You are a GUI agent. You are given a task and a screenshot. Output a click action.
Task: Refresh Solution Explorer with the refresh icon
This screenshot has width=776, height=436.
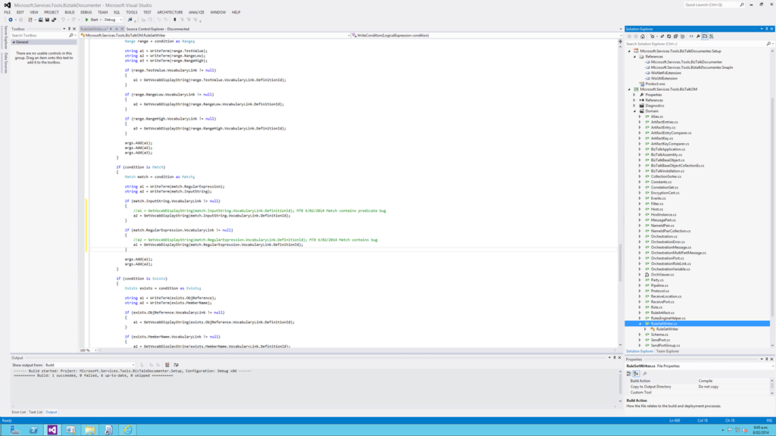(668, 36)
